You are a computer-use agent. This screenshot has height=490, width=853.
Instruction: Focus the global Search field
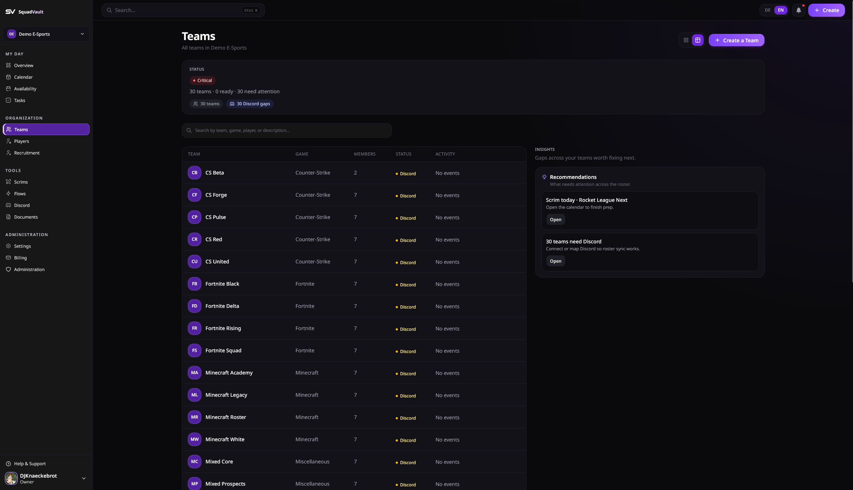(183, 10)
